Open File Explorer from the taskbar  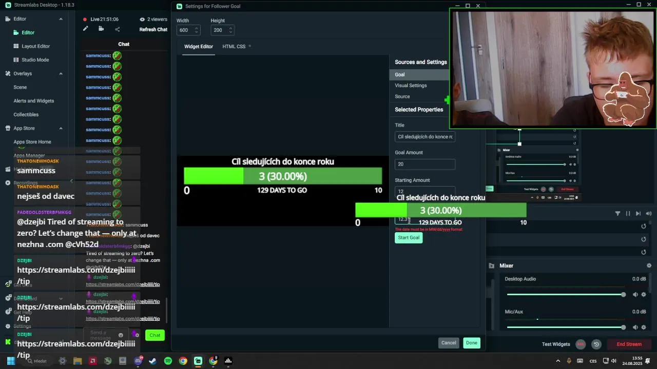[78, 361]
